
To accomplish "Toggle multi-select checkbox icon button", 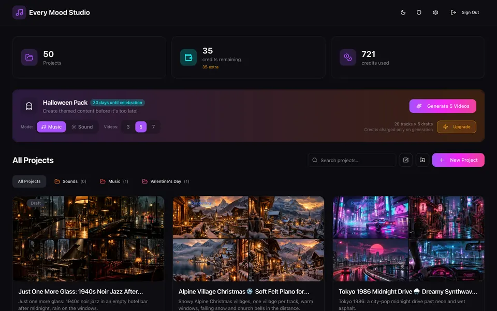I will tap(406, 160).
